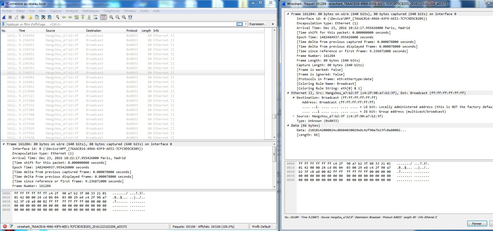Viewport: 493px width, 231px height.
Task: Click the resize columns icon
Action: coord(130,17)
